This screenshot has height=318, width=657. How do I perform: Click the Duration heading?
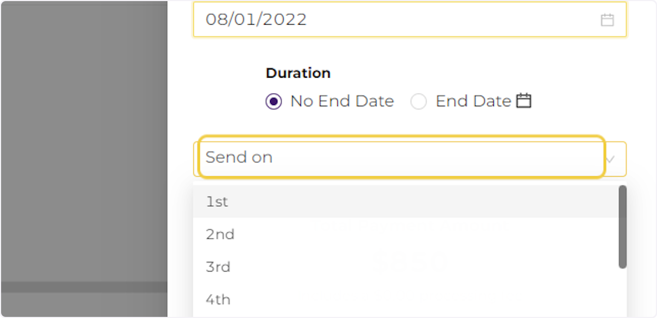click(x=298, y=73)
